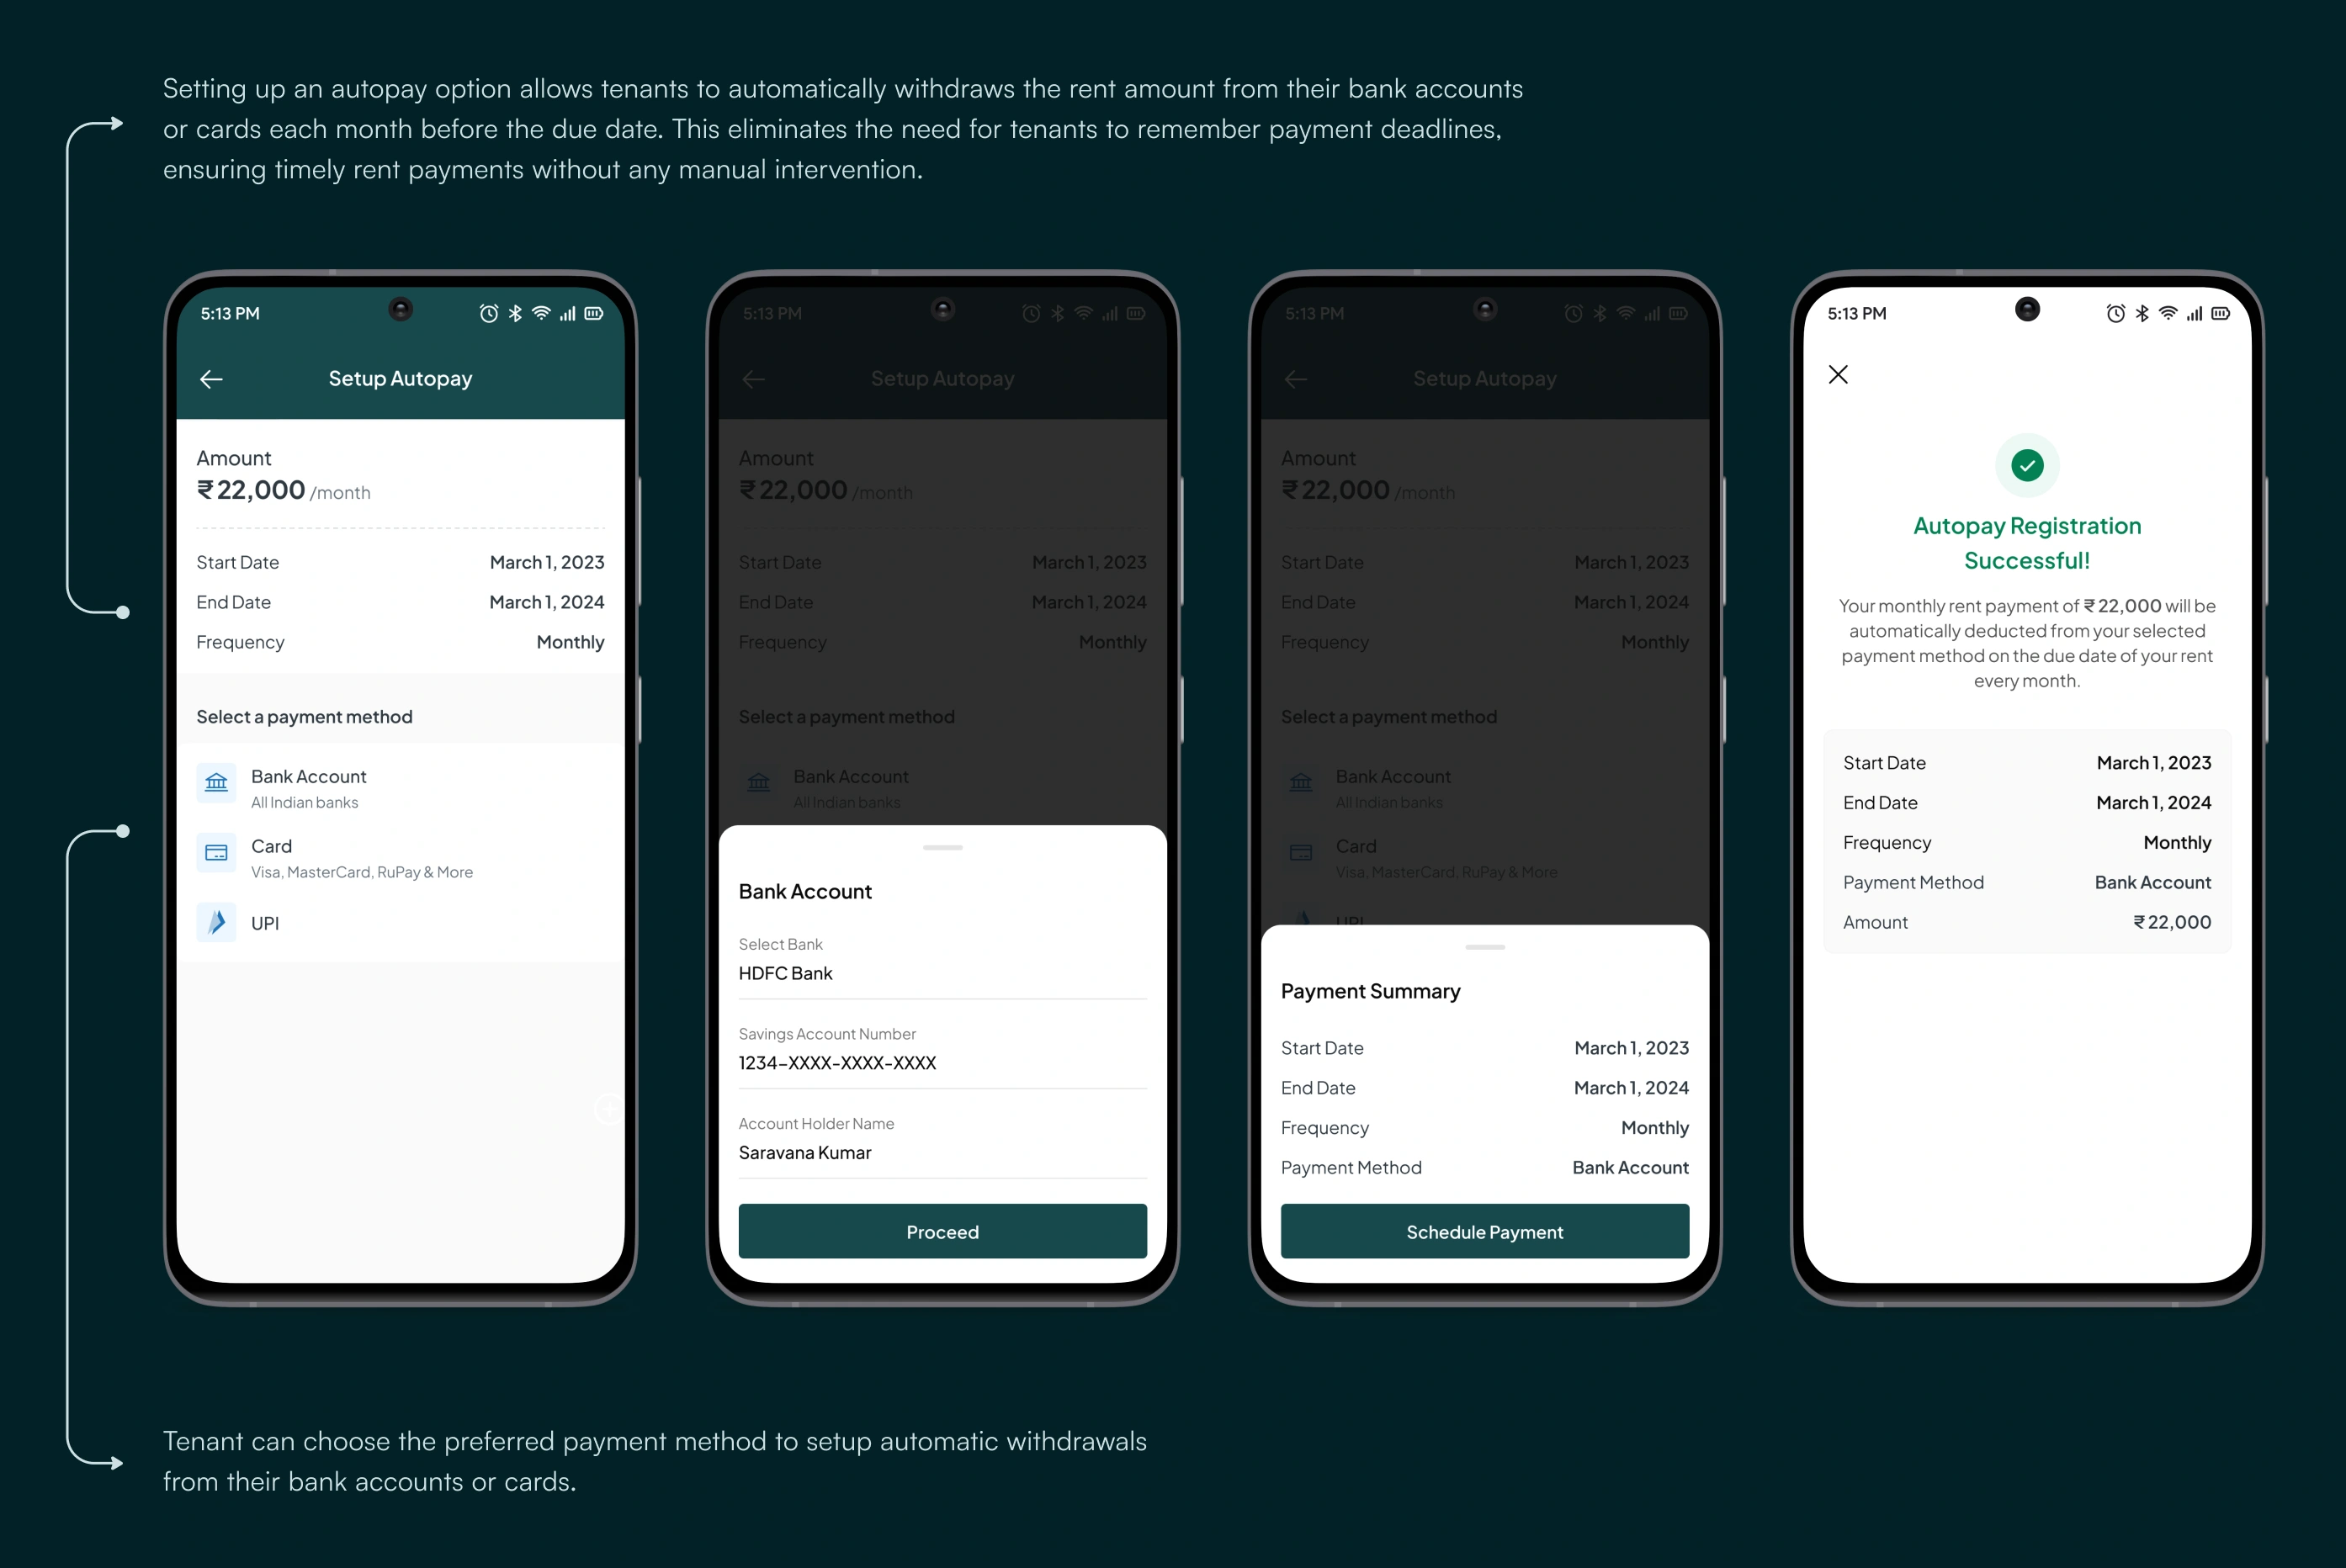Navigate back via Setup Autopay header
Viewport: 2346px width, 1568px height.
click(210, 378)
